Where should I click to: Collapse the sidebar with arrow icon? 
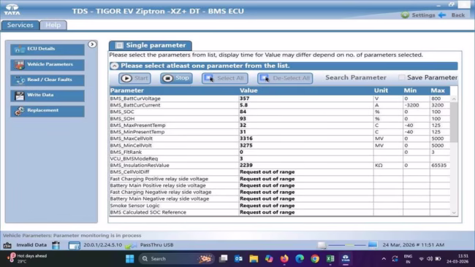point(92,44)
